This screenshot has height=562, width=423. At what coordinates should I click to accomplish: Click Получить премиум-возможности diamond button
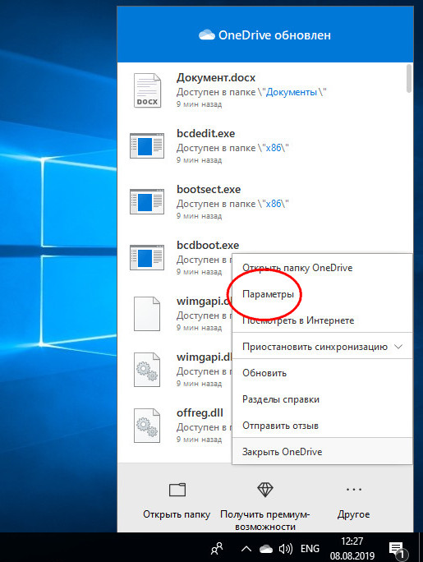[x=265, y=506]
